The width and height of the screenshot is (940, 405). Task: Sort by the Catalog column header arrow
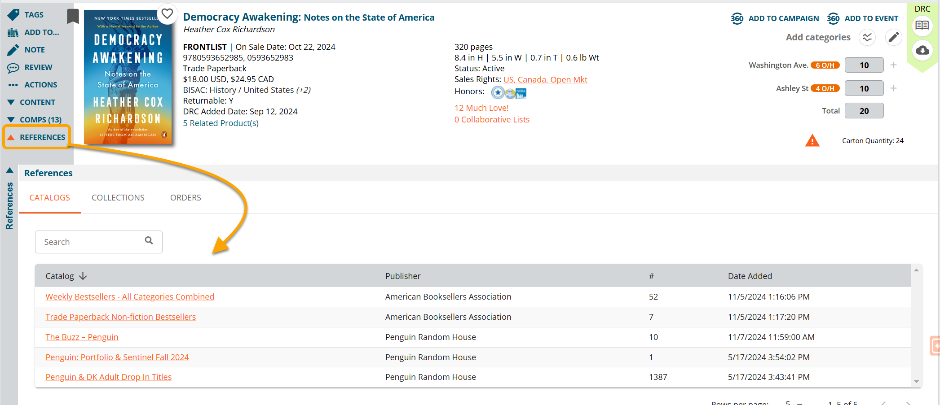83,276
